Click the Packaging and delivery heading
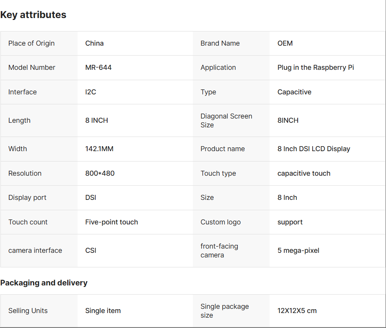The height and width of the screenshot is (328, 386). (44, 283)
